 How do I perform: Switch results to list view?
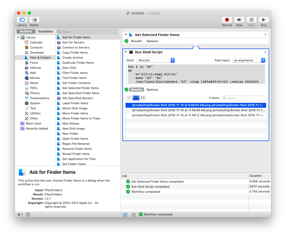136,98
